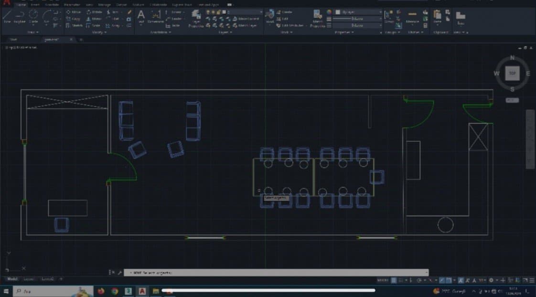Select the Model layout tab
536x297 pixels.
(x=12, y=279)
